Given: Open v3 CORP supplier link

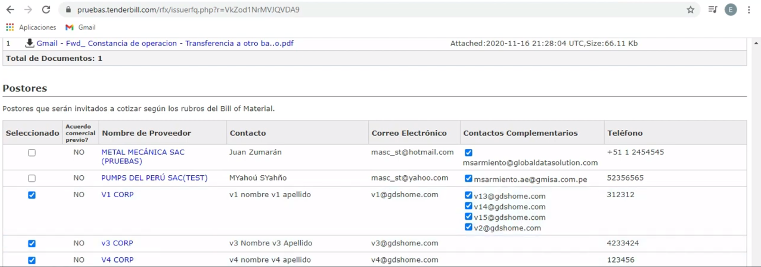Looking at the screenshot, I should click(x=117, y=243).
